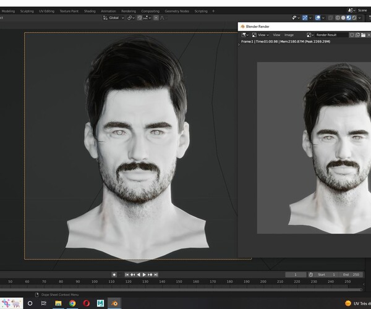
Task: Open the Maya app on the taskbar
Action: [x=100, y=303]
